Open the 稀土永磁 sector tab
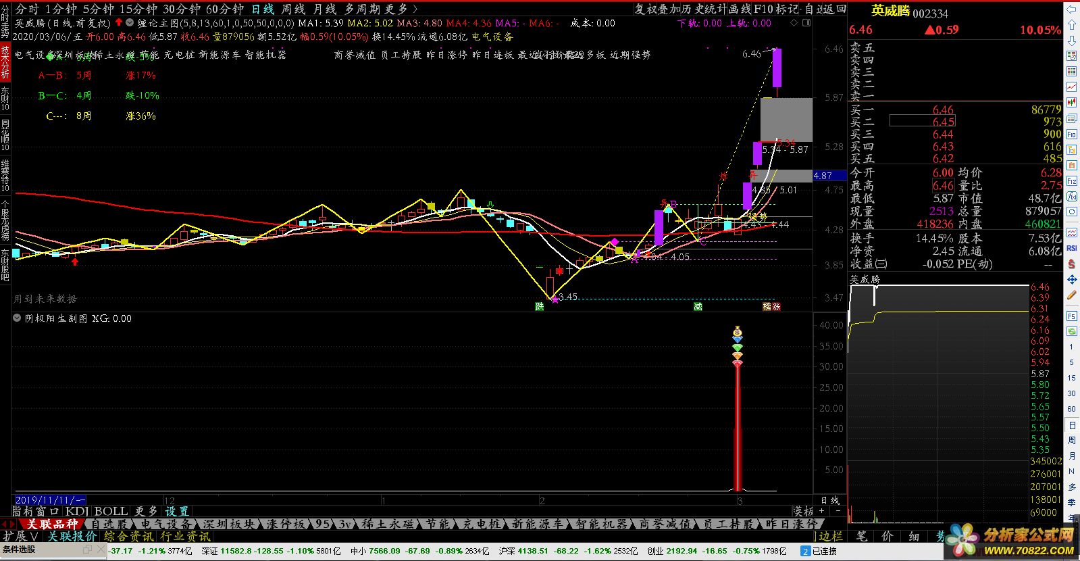Screen dimensions: 1080x561 388,524
